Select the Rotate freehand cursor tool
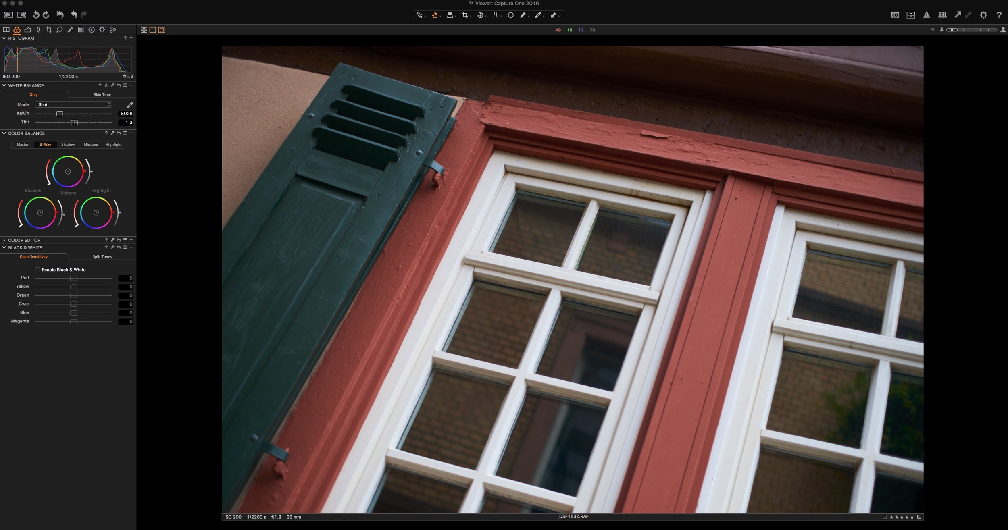The width and height of the screenshot is (1008, 530). [x=480, y=15]
